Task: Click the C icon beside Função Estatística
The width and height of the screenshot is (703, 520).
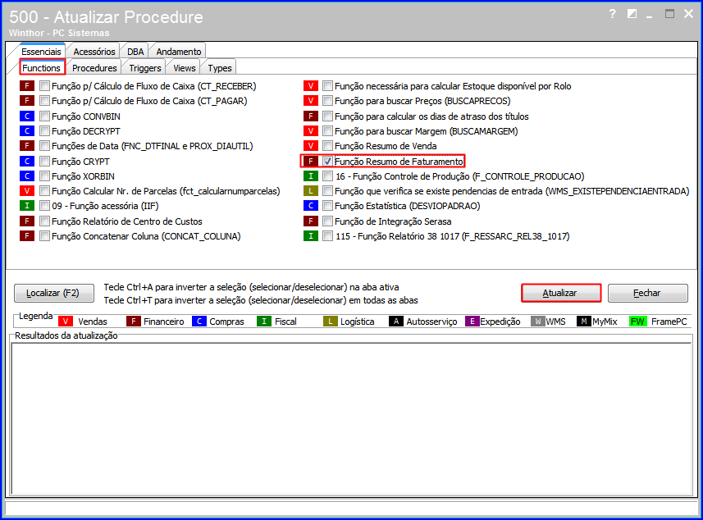Action: coord(311,206)
